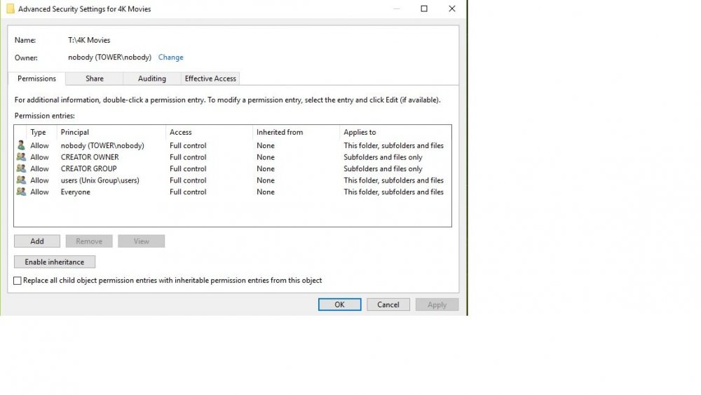Select the users (Unix Group\users) entry
701x395 pixels.
[x=100, y=180]
